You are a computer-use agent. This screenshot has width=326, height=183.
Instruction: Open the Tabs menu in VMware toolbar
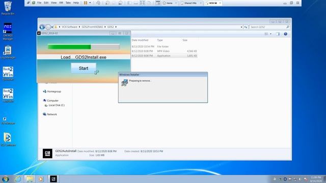pos(68,3)
